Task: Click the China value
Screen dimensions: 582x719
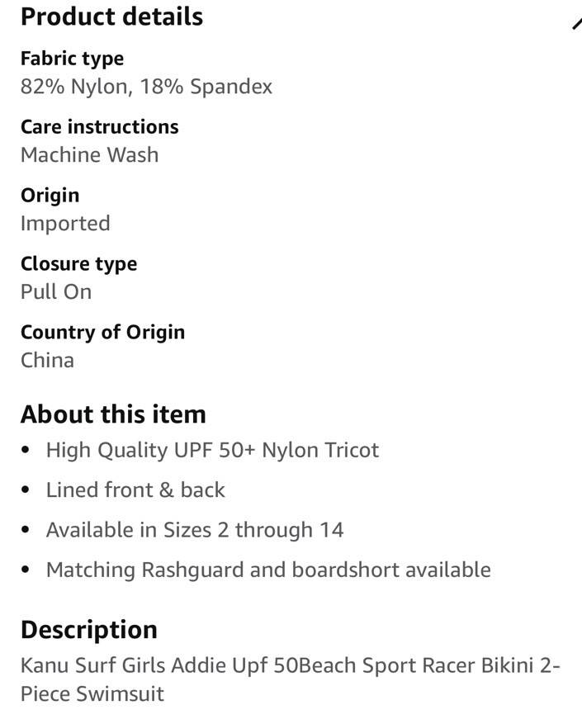Action: [47, 360]
